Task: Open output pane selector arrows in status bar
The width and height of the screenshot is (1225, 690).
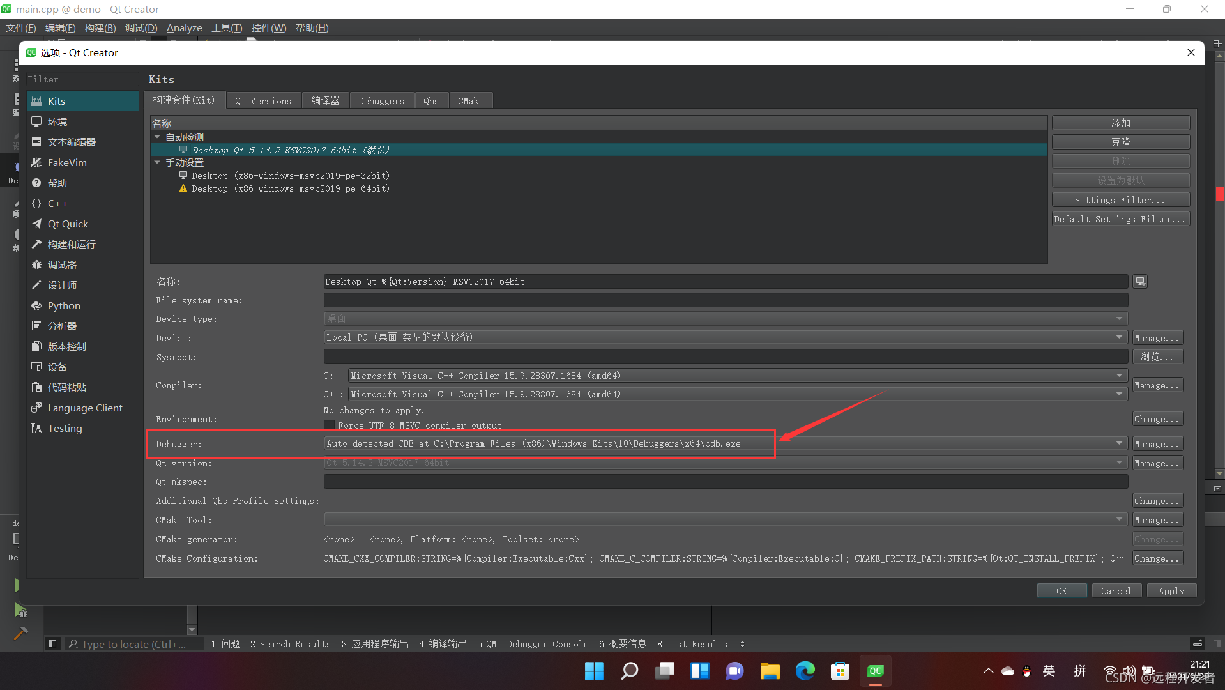Action: click(x=742, y=643)
